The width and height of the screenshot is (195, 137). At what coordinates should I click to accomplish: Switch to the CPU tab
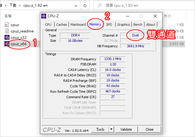[48, 25]
